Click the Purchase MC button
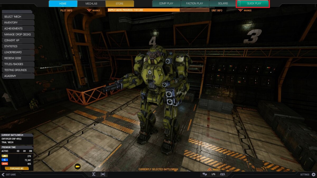This screenshot has width=317, height=178. tap(17, 168)
